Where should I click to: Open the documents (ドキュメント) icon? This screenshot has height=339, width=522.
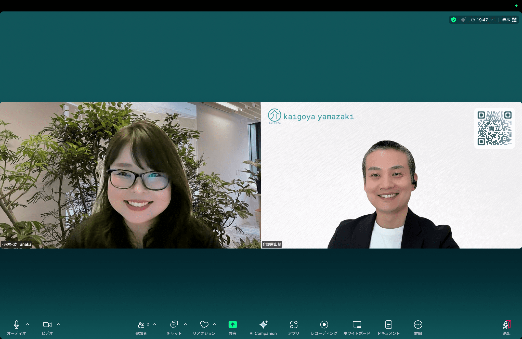click(x=388, y=324)
